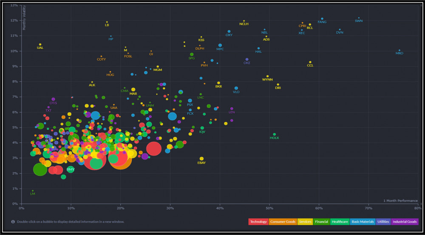Select the ALK bubble
Image resolution: width=425 pixels, height=235 pixels.
pyautogui.click(x=92, y=82)
